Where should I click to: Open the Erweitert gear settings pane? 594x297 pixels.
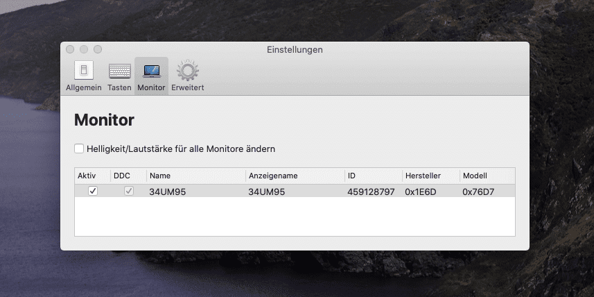click(188, 76)
